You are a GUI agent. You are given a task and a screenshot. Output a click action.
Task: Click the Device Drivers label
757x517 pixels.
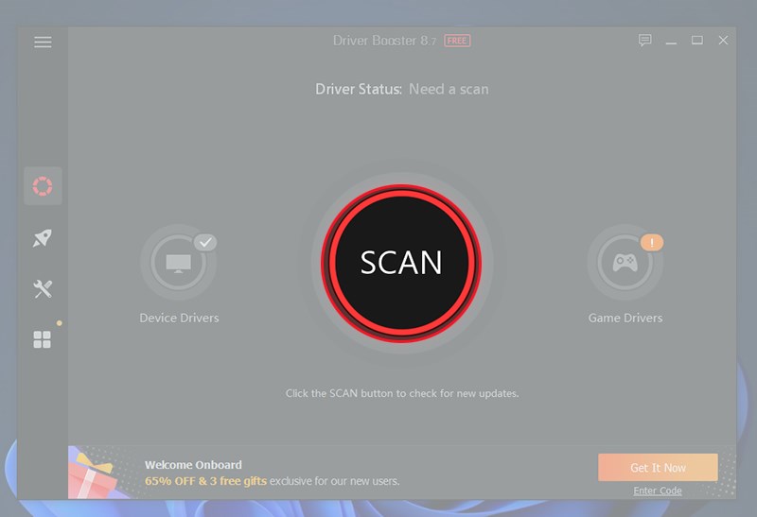179,318
